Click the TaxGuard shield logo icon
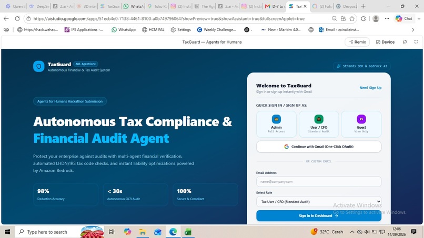The height and width of the screenshot is (238, 424). [x=39, y=66]
